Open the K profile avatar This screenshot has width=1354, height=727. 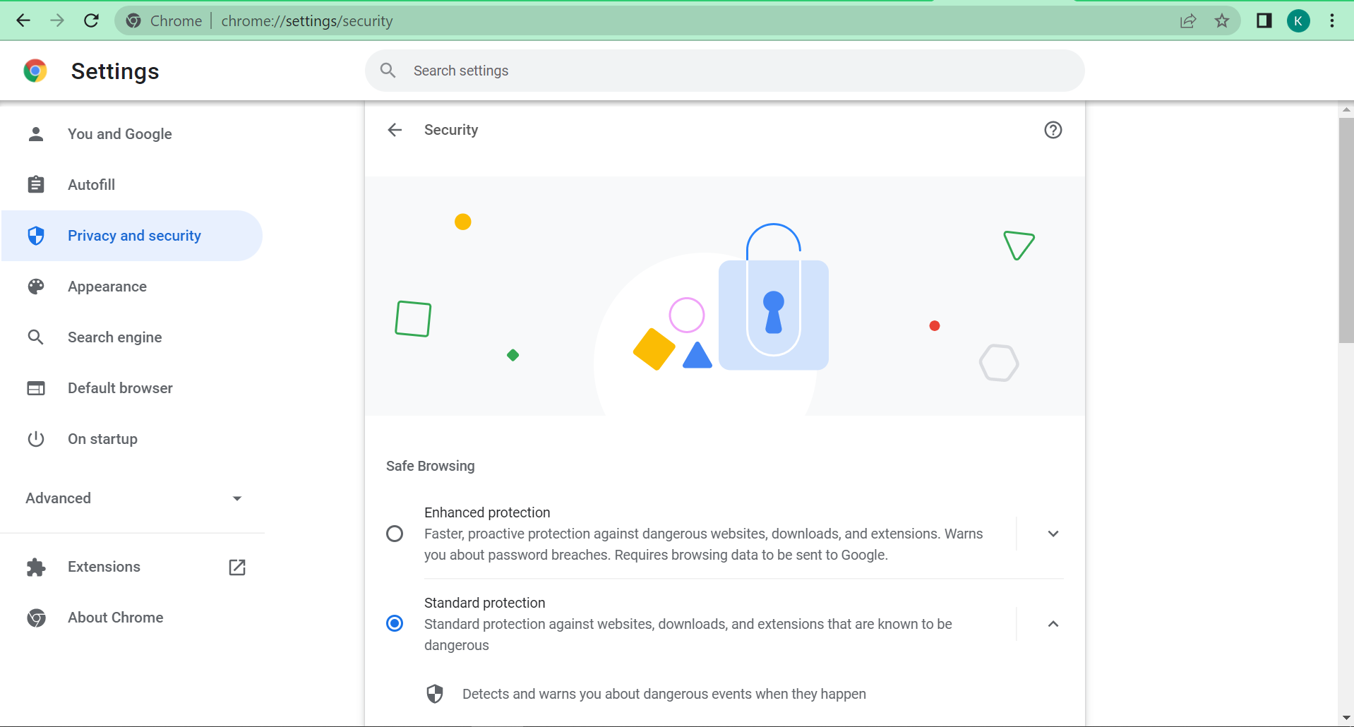coord(1298,20)
